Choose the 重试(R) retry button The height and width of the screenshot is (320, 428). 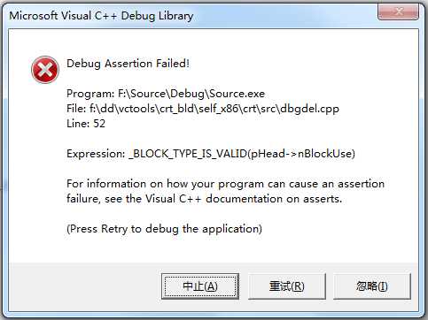click(286, 286)
